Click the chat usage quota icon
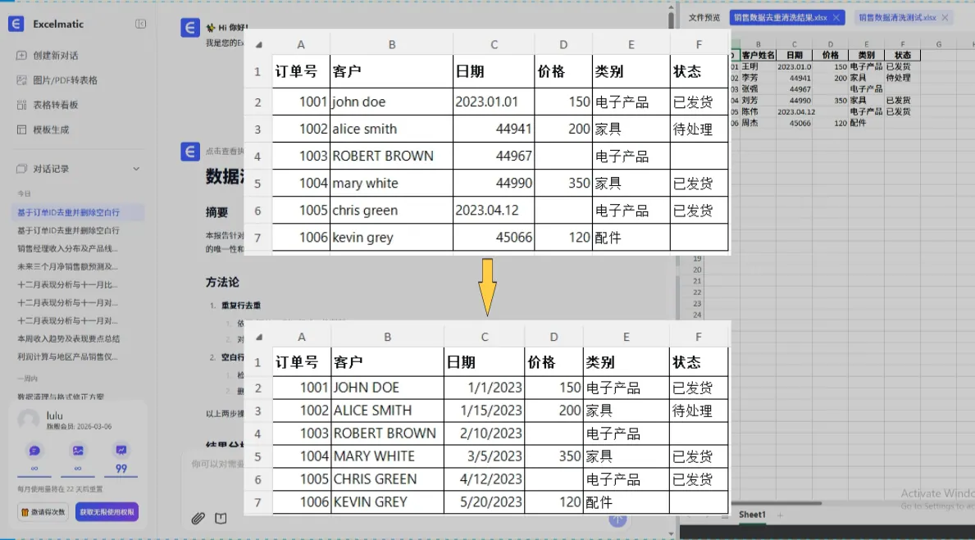 (x=34, y=450)
